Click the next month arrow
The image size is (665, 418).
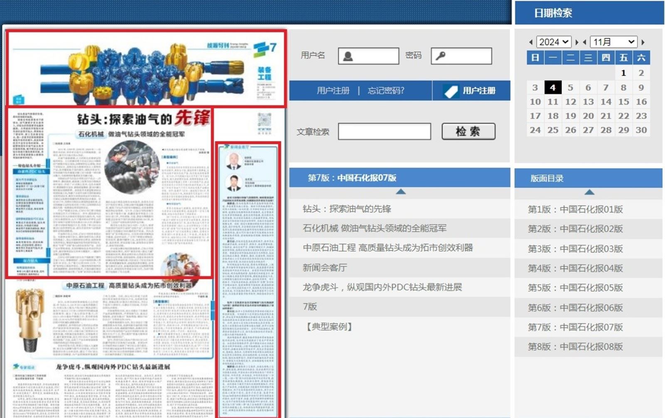pos(643,42)
